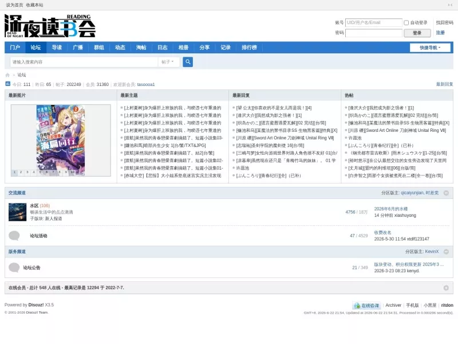458x344 pixels.
Task: Open moderator KevinX profile
Action: pyautogui.click(x=432, y=252)
